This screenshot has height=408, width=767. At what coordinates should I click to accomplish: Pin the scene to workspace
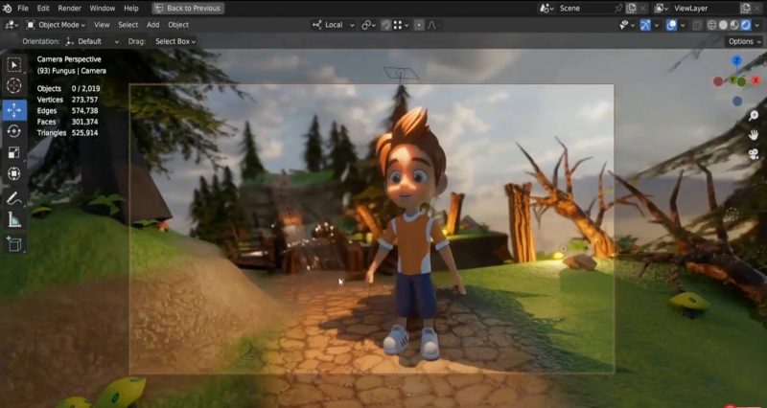click(619, 9)
